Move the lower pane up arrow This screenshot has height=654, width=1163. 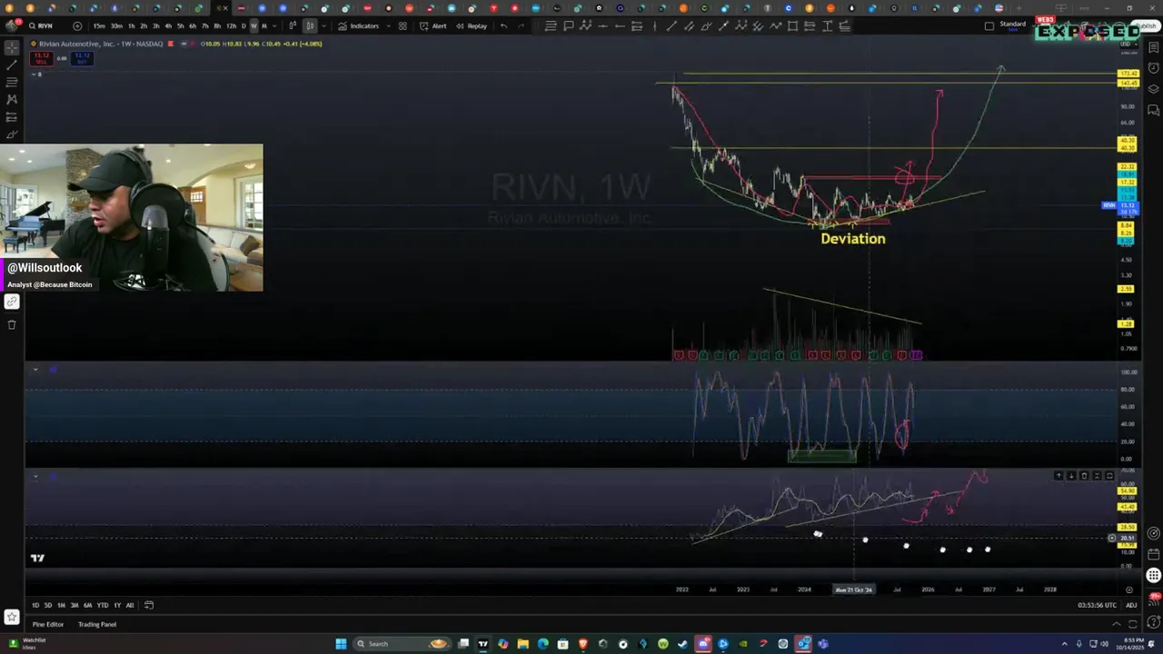point(1059,476)
